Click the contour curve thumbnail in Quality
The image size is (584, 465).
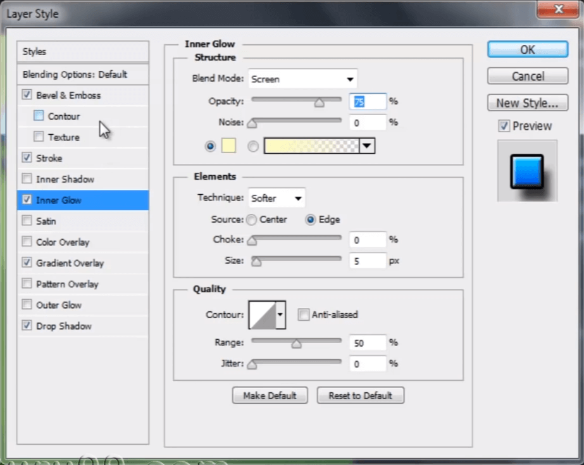pyautogui.click(x=263, y=314)
